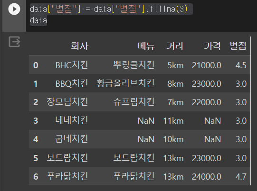This screenshot has height=191, width=257.
Task: Click the 11km distance cell
Action: click(x=173, y=121)
